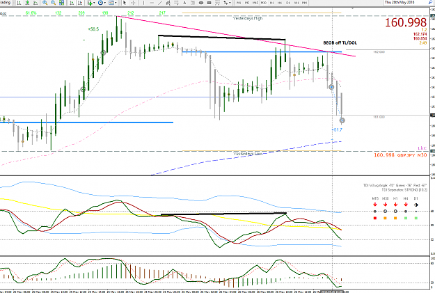Select the ellipse drawing tool
The height and width of the screenshot is (293, 435).
(201, 3)
